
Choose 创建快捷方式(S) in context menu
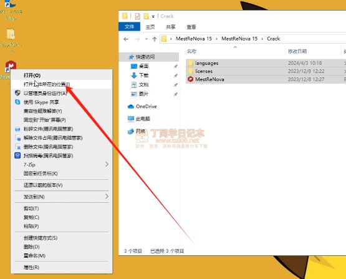pyautogui.click(x=62, y=238)
